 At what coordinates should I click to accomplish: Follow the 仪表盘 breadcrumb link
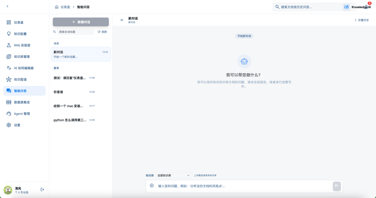(65, 7)
